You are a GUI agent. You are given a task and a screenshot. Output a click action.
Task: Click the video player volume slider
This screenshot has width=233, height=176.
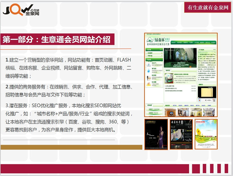[x=209, y=100]
